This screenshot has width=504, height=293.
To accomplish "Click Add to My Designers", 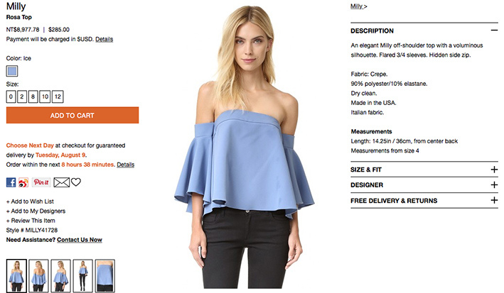I will (36, 211).
